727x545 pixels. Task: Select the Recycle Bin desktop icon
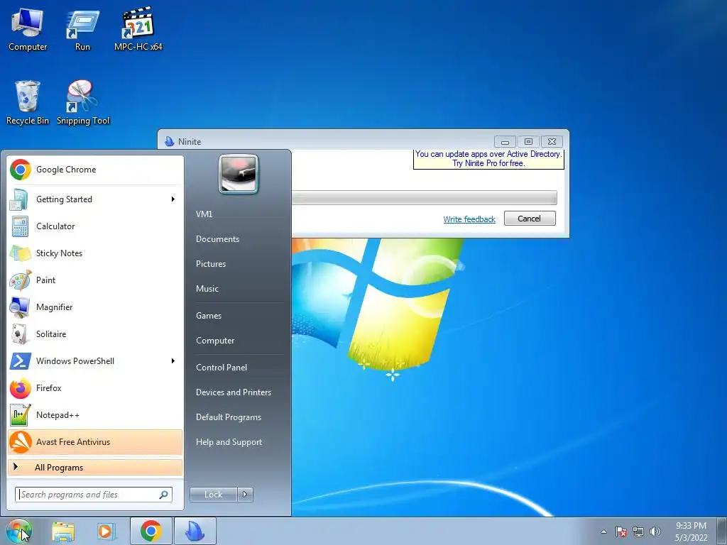point(28,103)
